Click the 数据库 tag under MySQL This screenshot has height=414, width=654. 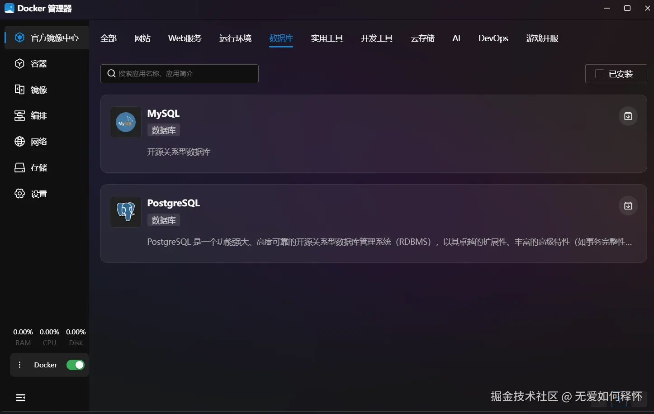pos(164,130)
